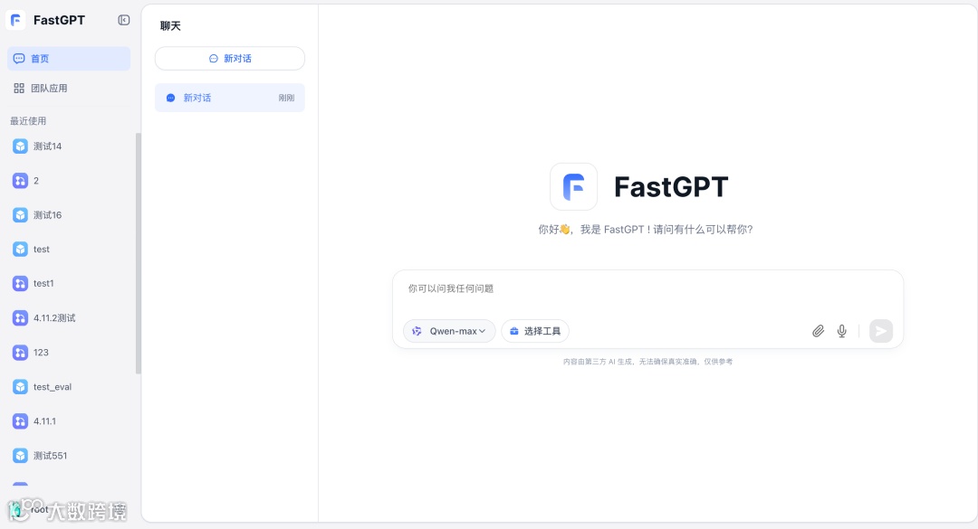Focus the 你可以问我任何问题 input box

click(647, 289)
